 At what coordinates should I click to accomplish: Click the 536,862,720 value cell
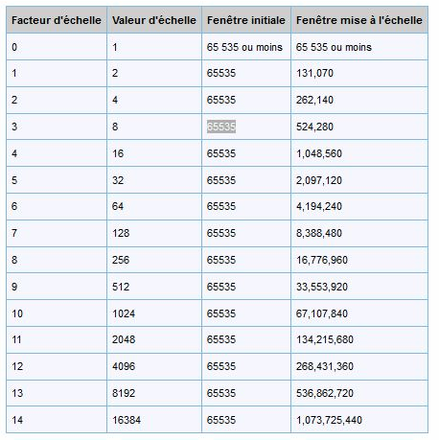(x=359, y=393)
